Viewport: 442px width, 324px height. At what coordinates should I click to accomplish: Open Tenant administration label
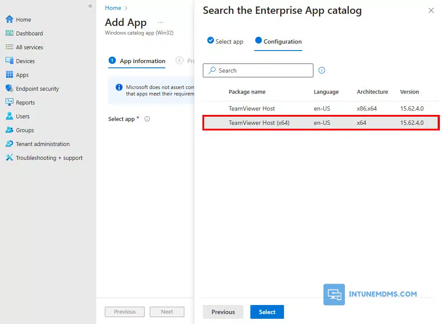tap(43, 144)
